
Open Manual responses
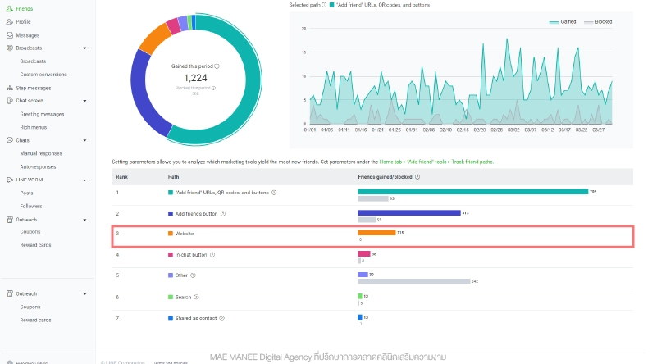pos(41,154)
